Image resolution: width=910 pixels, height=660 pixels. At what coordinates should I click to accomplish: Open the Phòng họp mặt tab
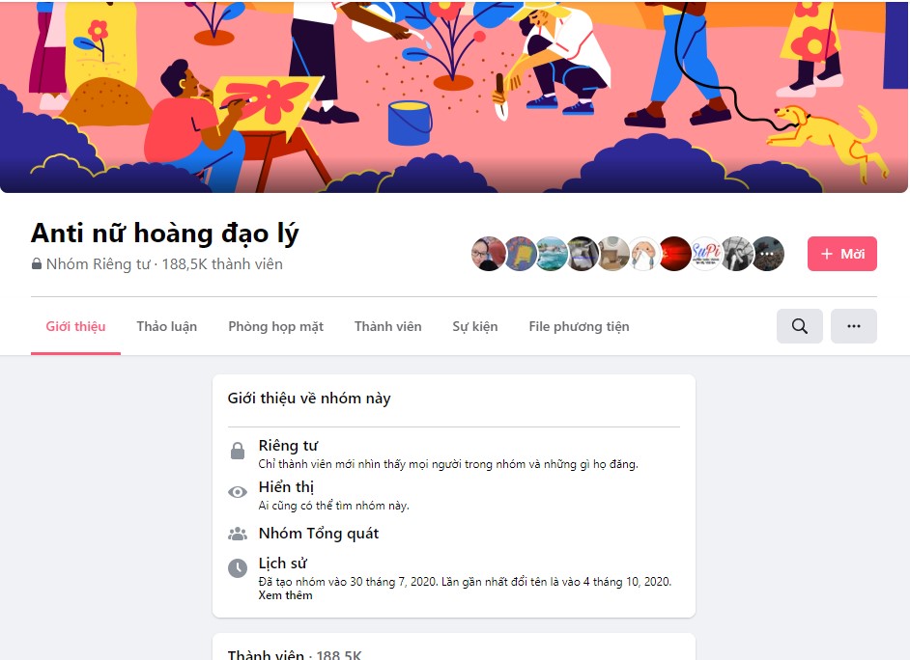pyautogui.click(x=275, y=326)
